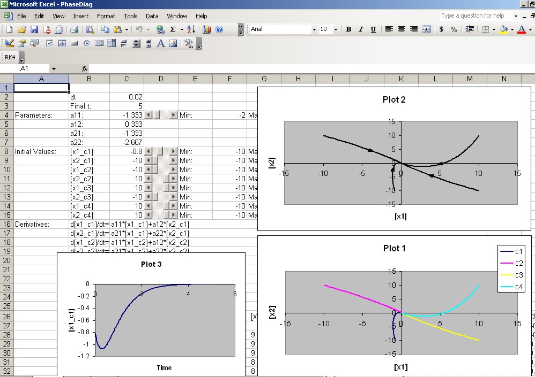The height and width of the screenshot is (377, 535).
Task: Select the Command Button control tool
Action: [75, 43]
